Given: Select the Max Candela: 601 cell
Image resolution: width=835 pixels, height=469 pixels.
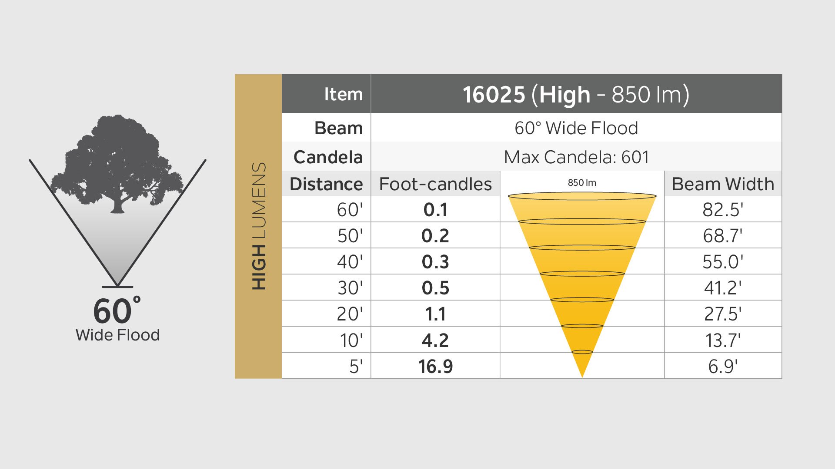Looking at the screenshot, I should (576, 157).
